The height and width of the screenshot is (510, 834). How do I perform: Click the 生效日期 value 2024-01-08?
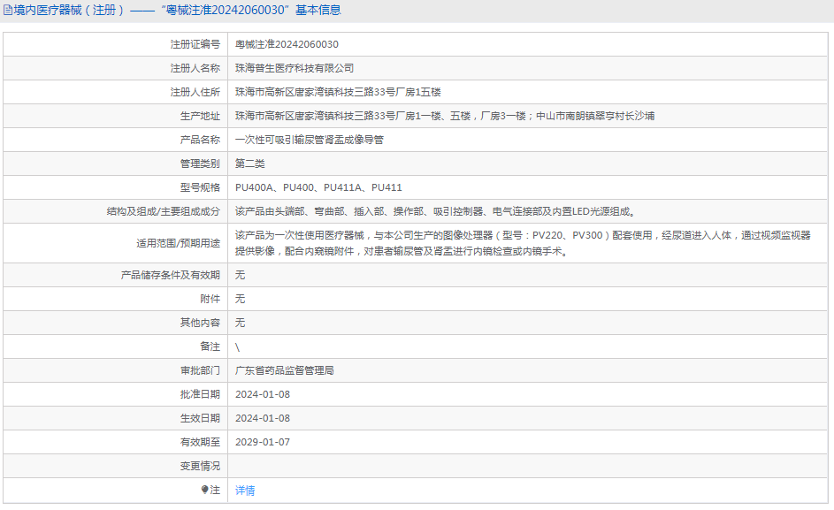point(263,419)
